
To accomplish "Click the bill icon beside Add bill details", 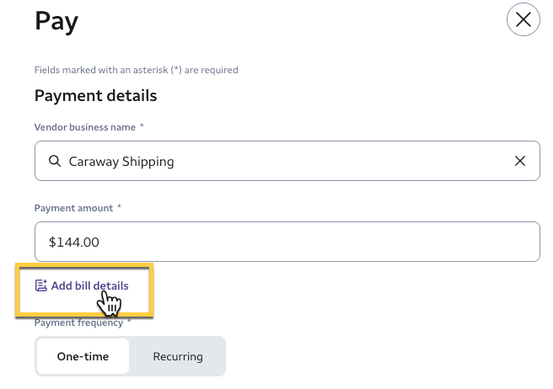I will pos(40,285).
